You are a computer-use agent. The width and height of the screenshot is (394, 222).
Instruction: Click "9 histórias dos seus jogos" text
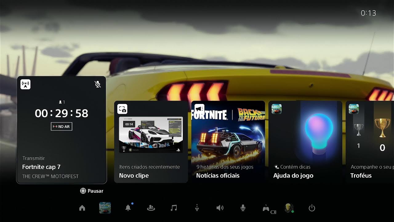pos(225,167)
